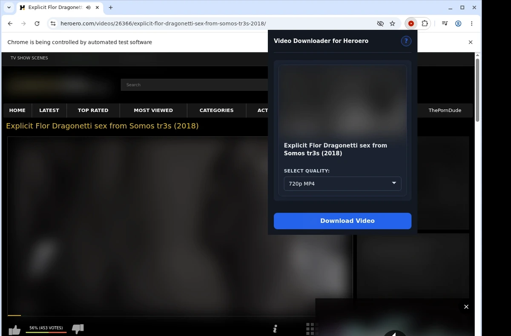
Task: Click the thumbs down dislike icon
Action: (x=78, y=329)
